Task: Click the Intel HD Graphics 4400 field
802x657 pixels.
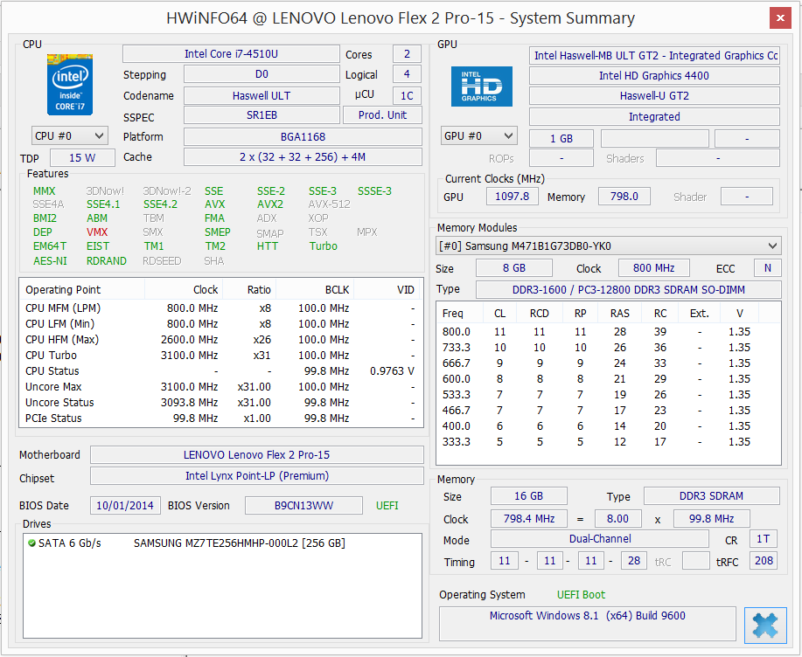Action: pos(653,76)
